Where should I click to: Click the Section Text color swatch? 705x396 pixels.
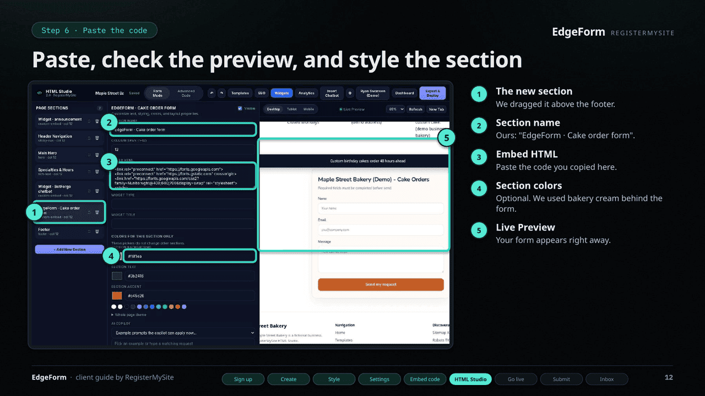pyautogui.click(x=117, y=276)
